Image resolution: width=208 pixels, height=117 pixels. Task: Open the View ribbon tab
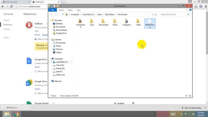tap(79, 10)
